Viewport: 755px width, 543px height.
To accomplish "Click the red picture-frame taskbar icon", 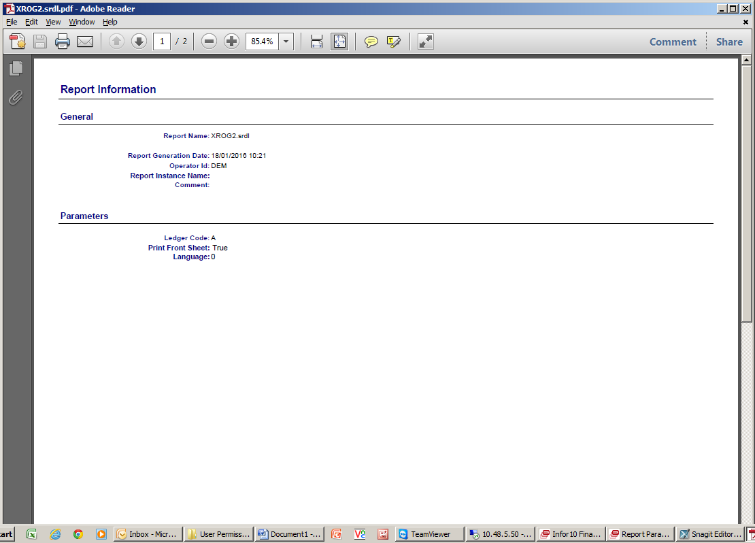I will coord(383,534).
